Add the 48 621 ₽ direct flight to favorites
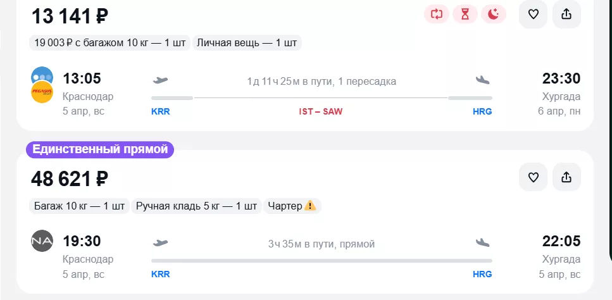The image size is (612, 300). 533,177
